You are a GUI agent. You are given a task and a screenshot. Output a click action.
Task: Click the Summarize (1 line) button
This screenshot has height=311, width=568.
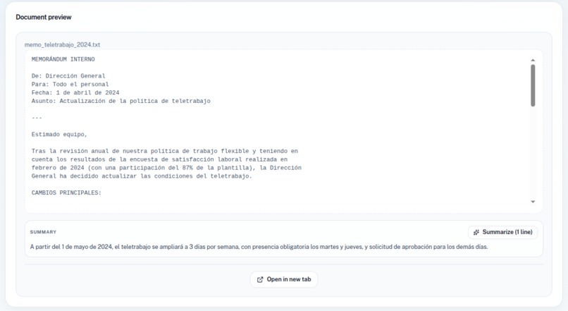click(x=502, y=232)
